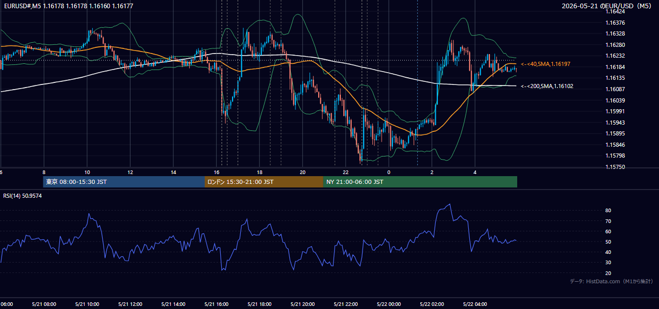
Task: Select the 東京 08:00-15:30 JST session bar
Action: click(x=124, y=182)
